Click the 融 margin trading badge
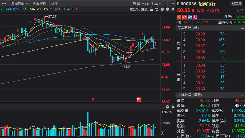Viewport: 245px width, 138px height. [x=190, y=17]
